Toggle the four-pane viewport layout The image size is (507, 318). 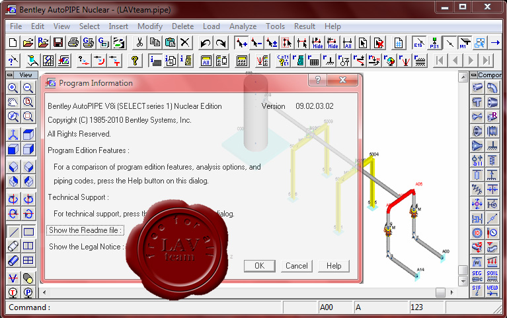pyautogui.click(x=28, y=260)
